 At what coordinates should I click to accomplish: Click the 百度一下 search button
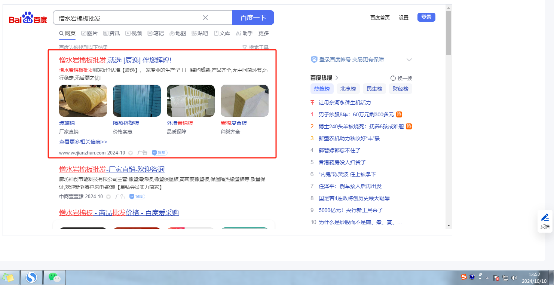[x=253, y=18]
